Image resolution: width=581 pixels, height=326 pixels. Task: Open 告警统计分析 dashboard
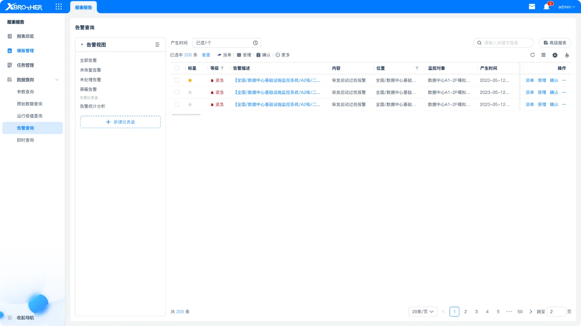coord(93,106)
